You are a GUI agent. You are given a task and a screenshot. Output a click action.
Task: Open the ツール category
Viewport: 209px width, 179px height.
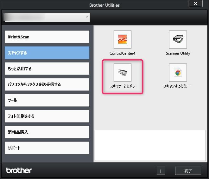[47, 100]
